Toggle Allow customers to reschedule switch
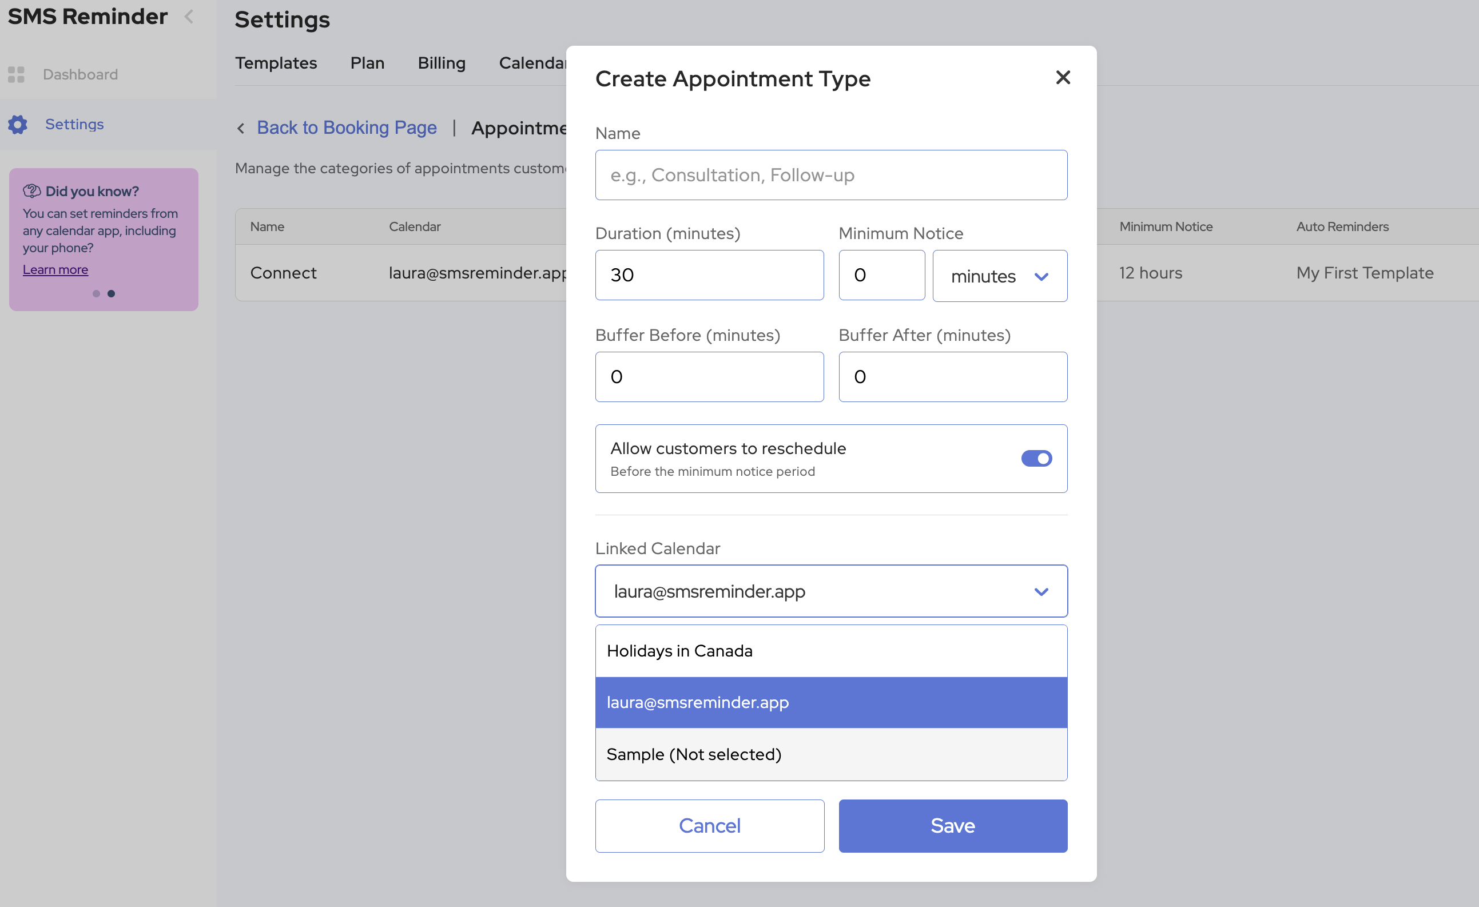This screenshot has height=907, width=1479. (x=1036, y=459)
